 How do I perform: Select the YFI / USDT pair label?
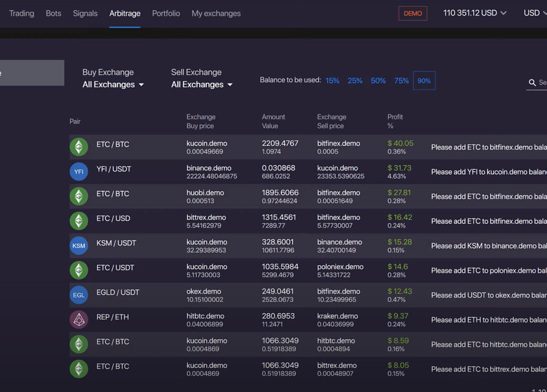coord(114,169)
